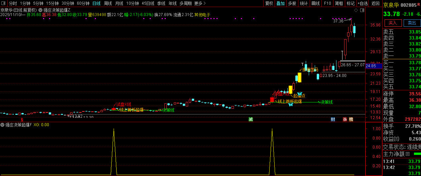Click the cyan butterfly marker near 起爆点

(300, 93)
